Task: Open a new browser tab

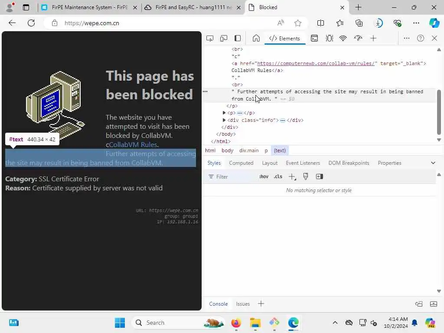Action: 358,7
